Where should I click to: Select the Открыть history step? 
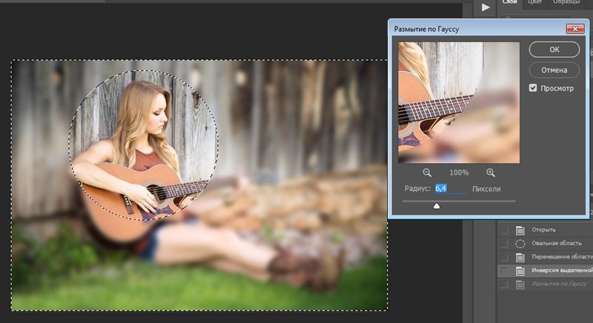click(545, 230)
